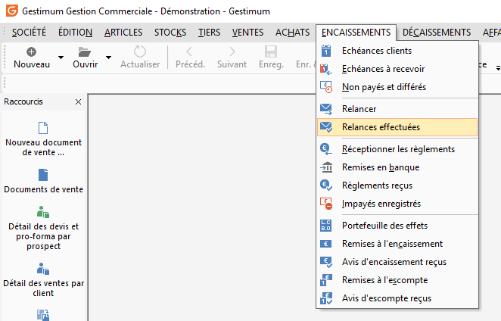This screenshot has width=501, height=321.
Task: Choose Echéances à recevoir entry
Action: [397, 69]
